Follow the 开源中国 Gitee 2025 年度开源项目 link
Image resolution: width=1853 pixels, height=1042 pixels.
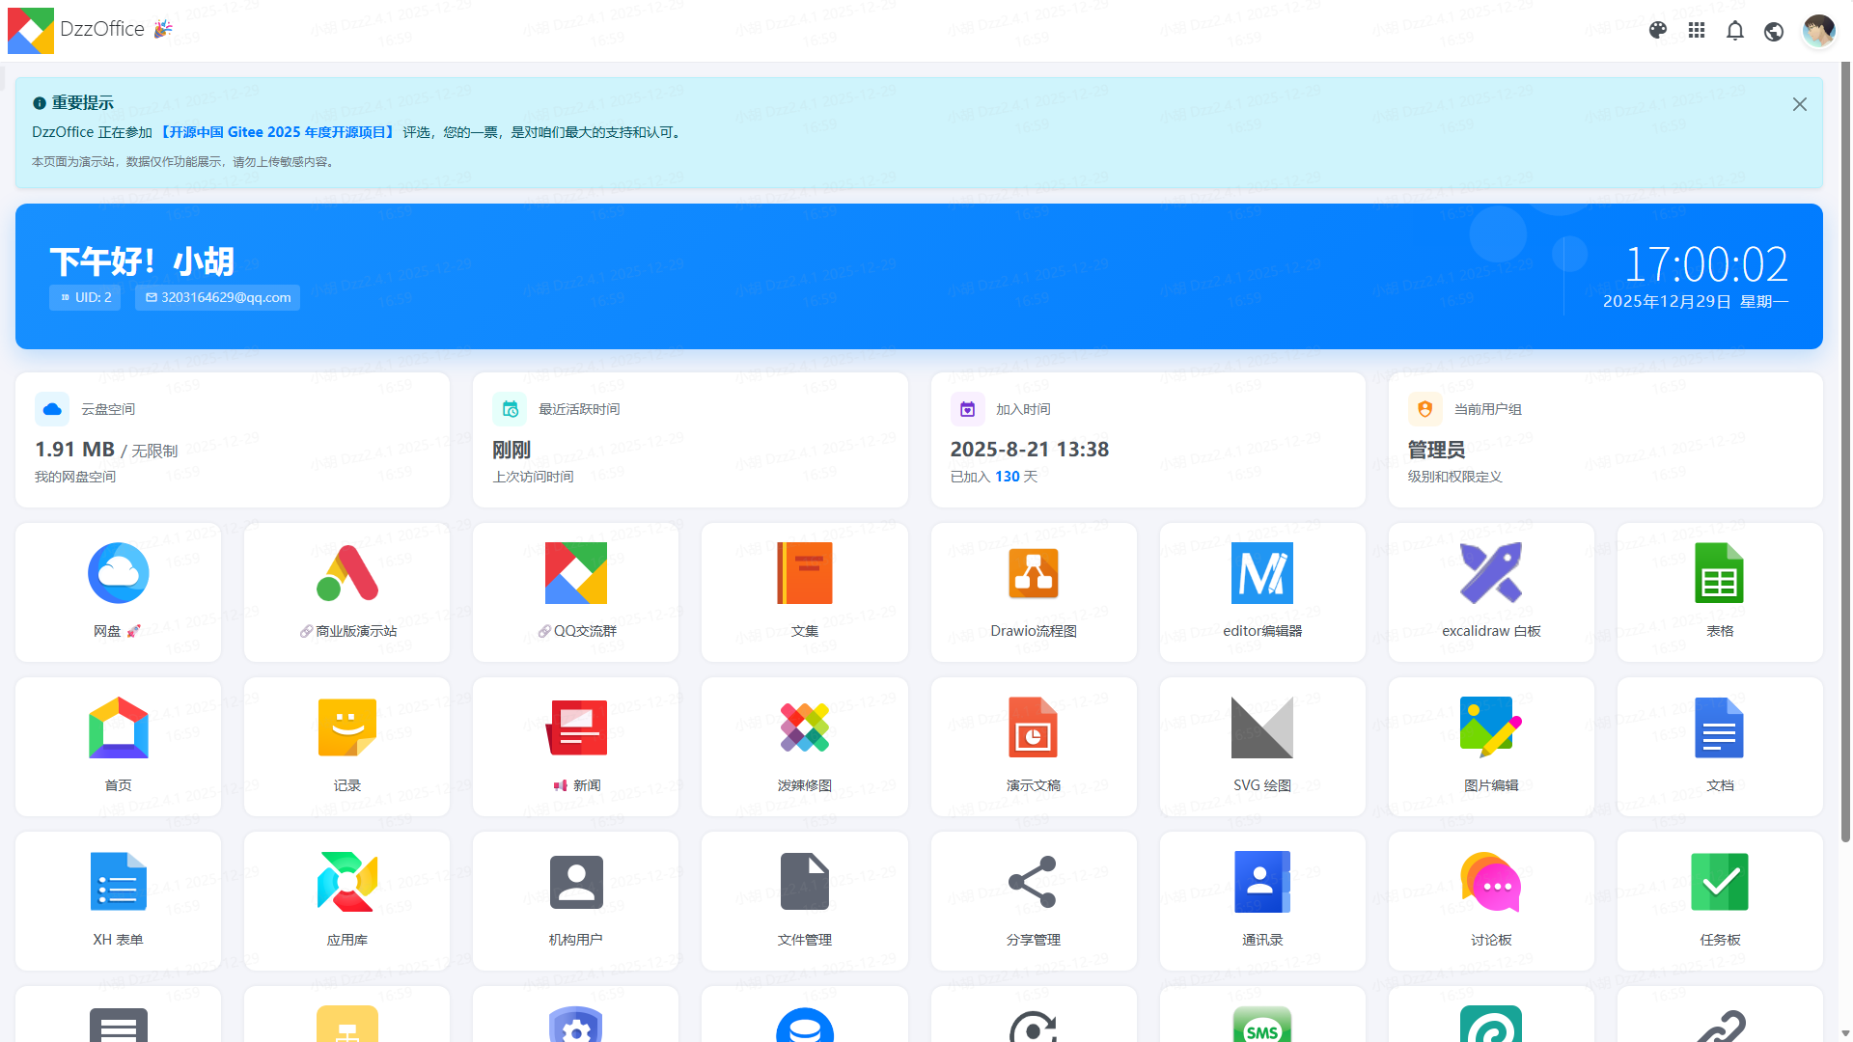point(277,132)
